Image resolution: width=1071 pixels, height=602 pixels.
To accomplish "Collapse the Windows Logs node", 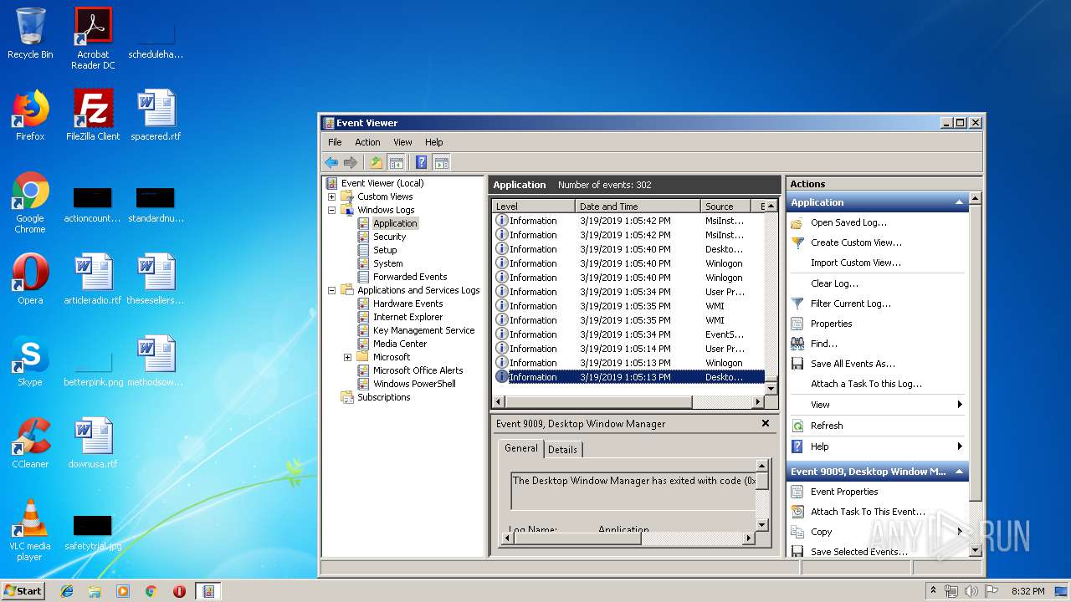I will click(331, 210).
